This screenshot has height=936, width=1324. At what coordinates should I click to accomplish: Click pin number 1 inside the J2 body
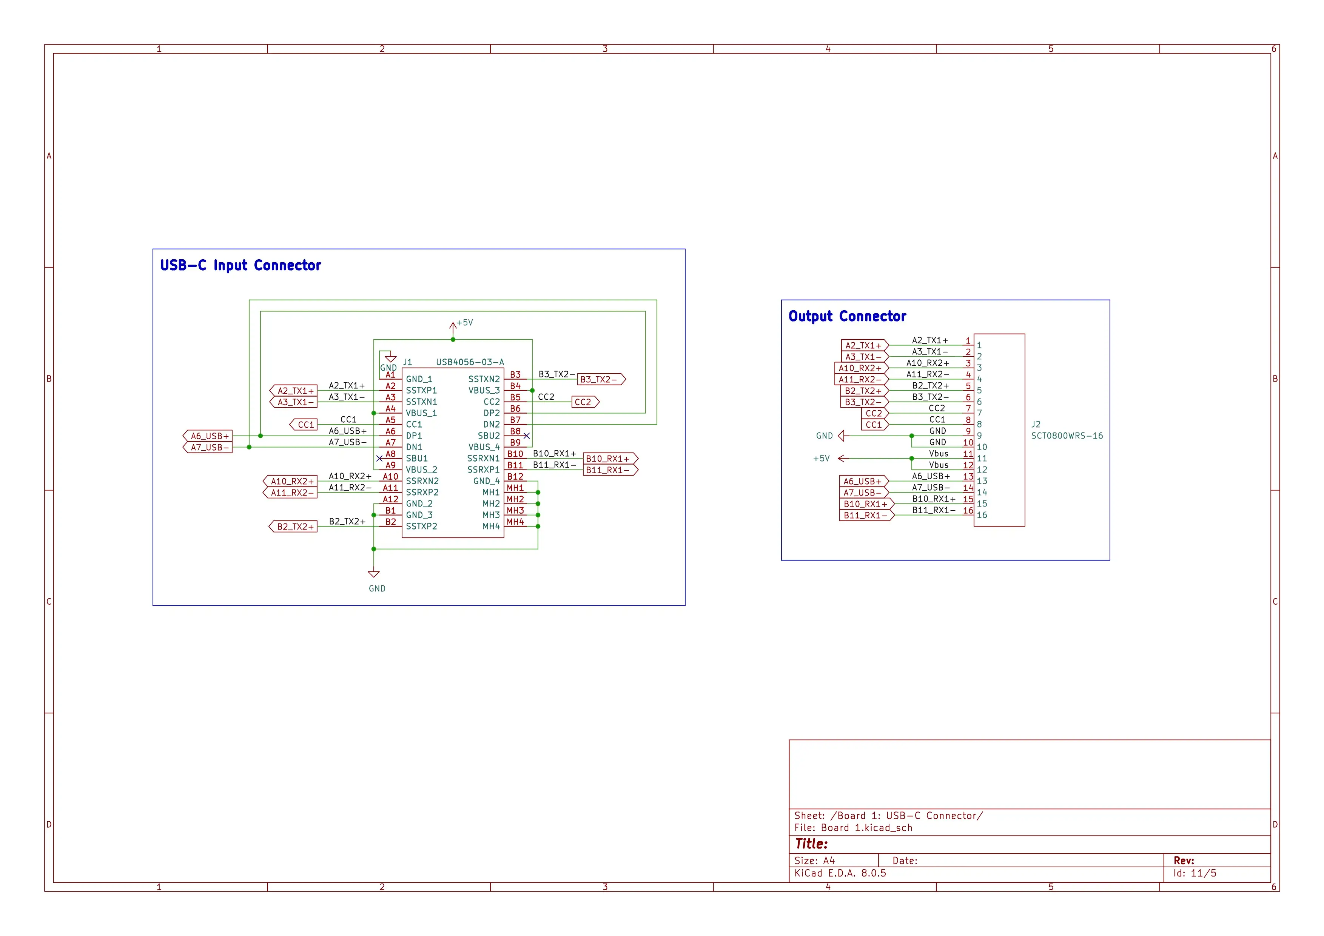point(979,345)
